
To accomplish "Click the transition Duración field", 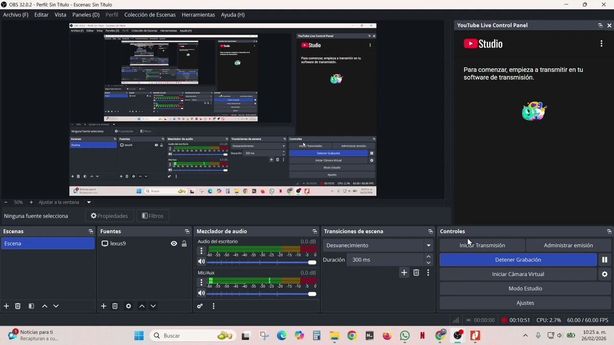I will (x=386, y=260).
